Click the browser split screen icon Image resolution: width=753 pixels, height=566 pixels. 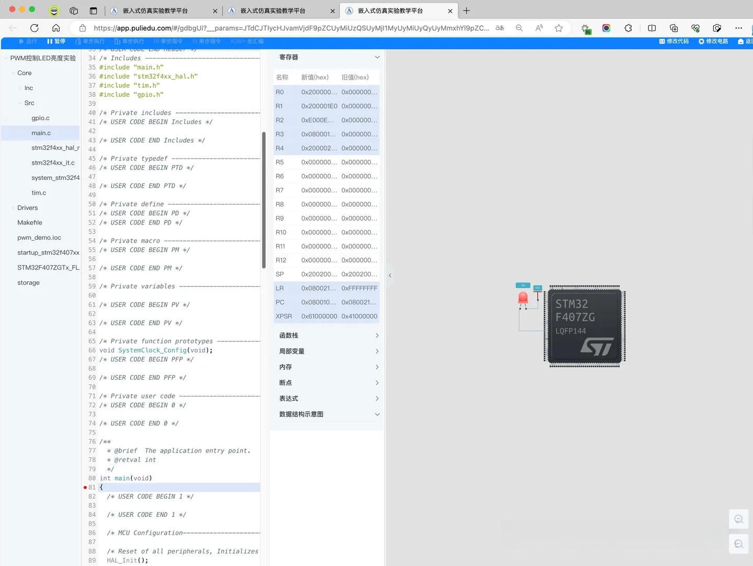652,28
